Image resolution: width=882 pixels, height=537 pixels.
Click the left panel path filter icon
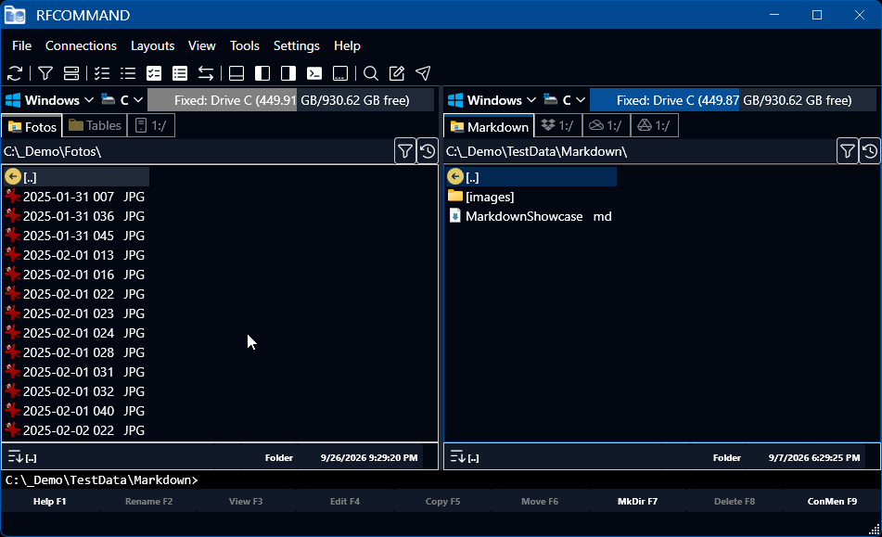(x=405, y=151)
